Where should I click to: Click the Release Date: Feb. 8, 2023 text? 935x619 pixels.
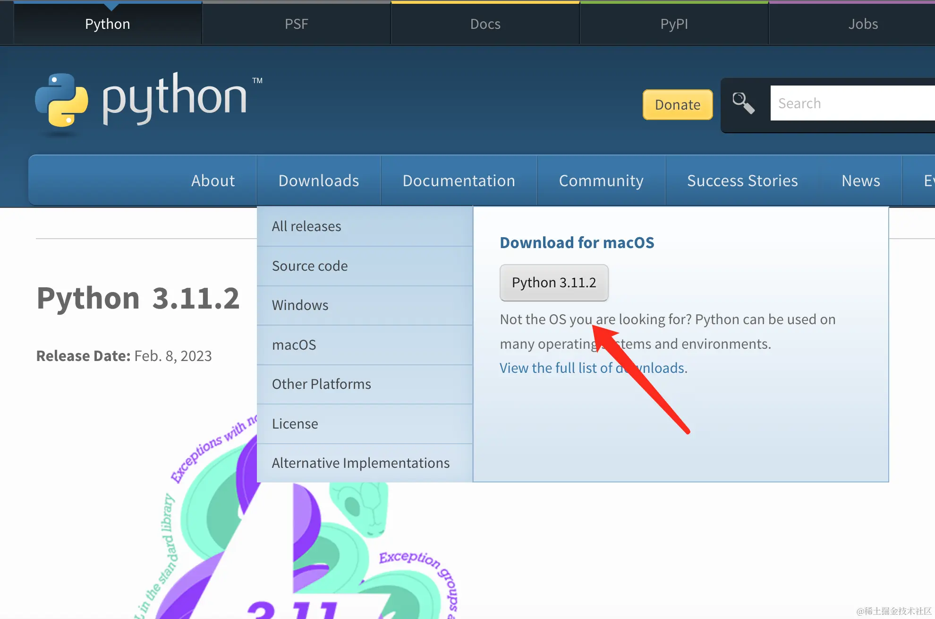click(x=124, y=356)
